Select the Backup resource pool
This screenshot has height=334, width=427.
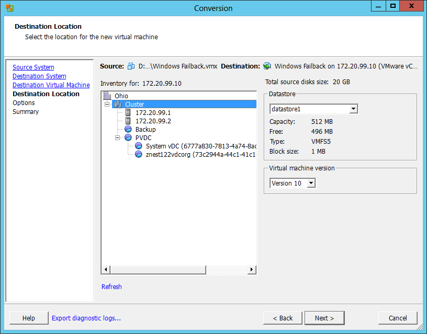(145, 130)
